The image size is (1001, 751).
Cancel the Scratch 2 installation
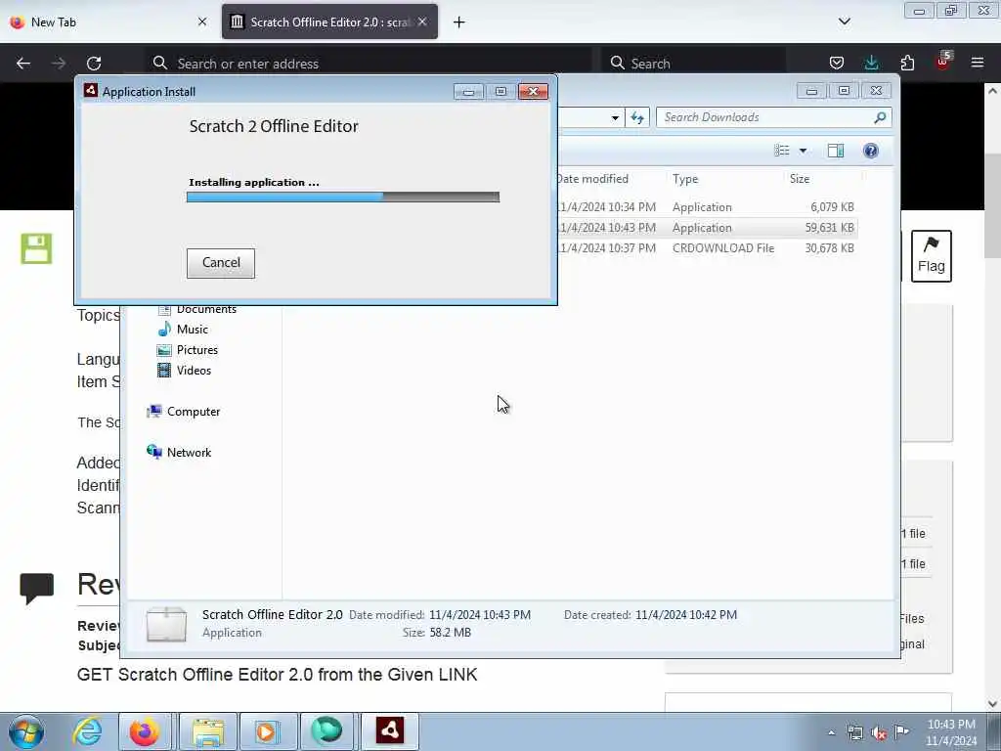coord(220,263)
